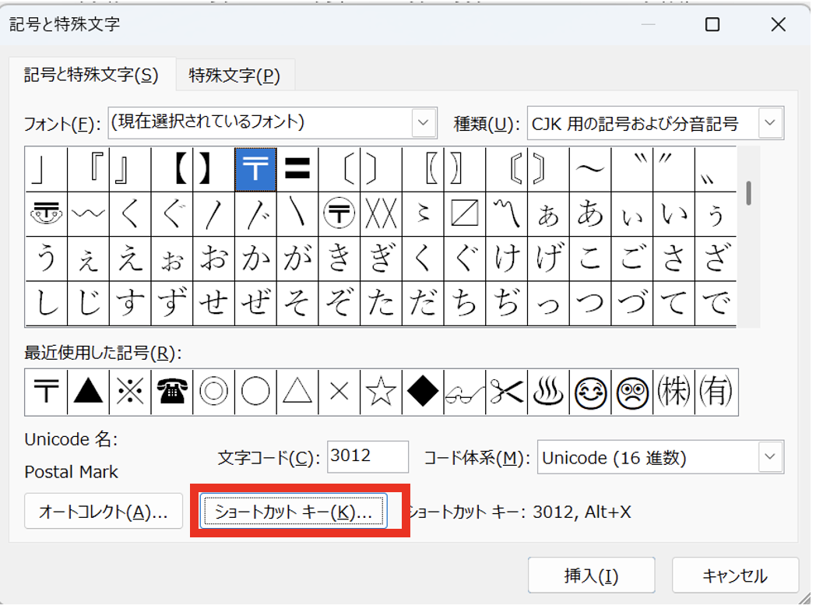Open the コード体系 dropdown

point(770,457)
